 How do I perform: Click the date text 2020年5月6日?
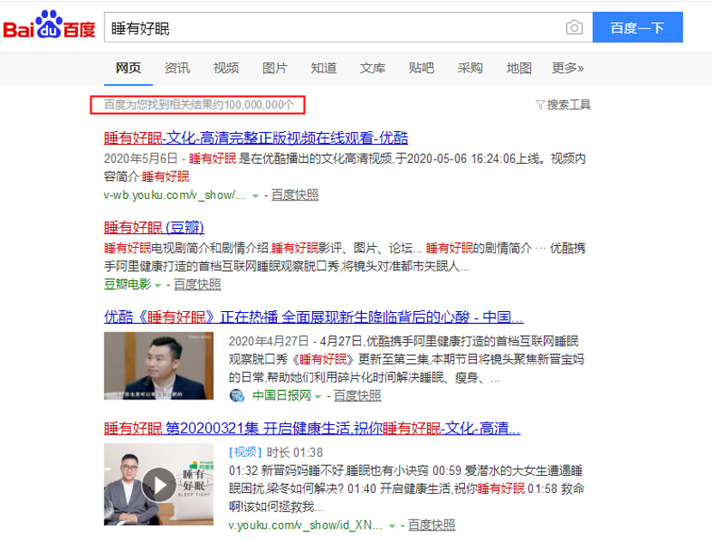pyautogui.click(x=141, y=159)
